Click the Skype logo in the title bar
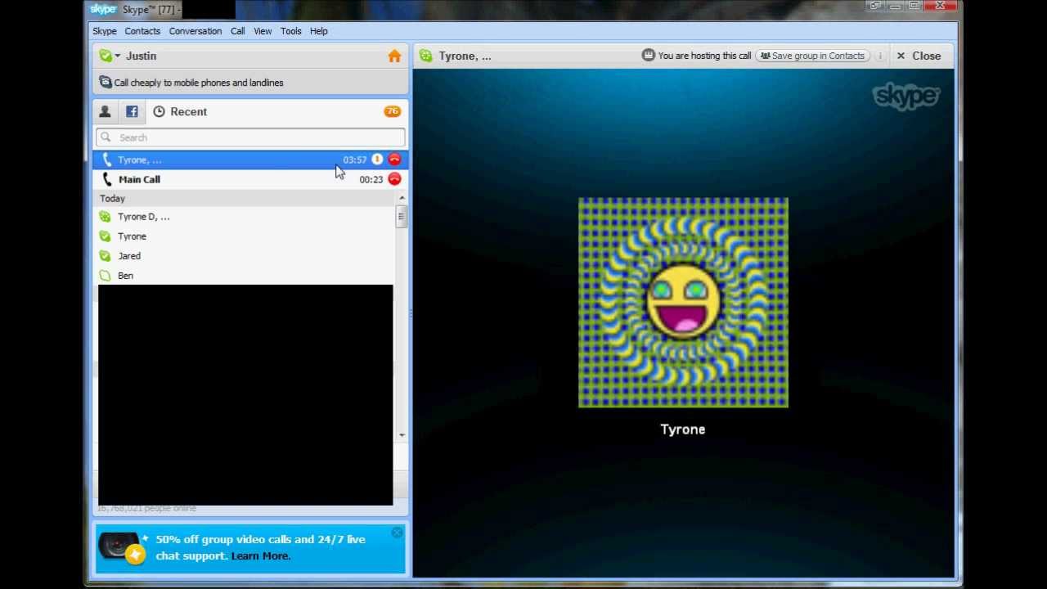This screenshot has width=1047, height=589. (x=103, y=9)
